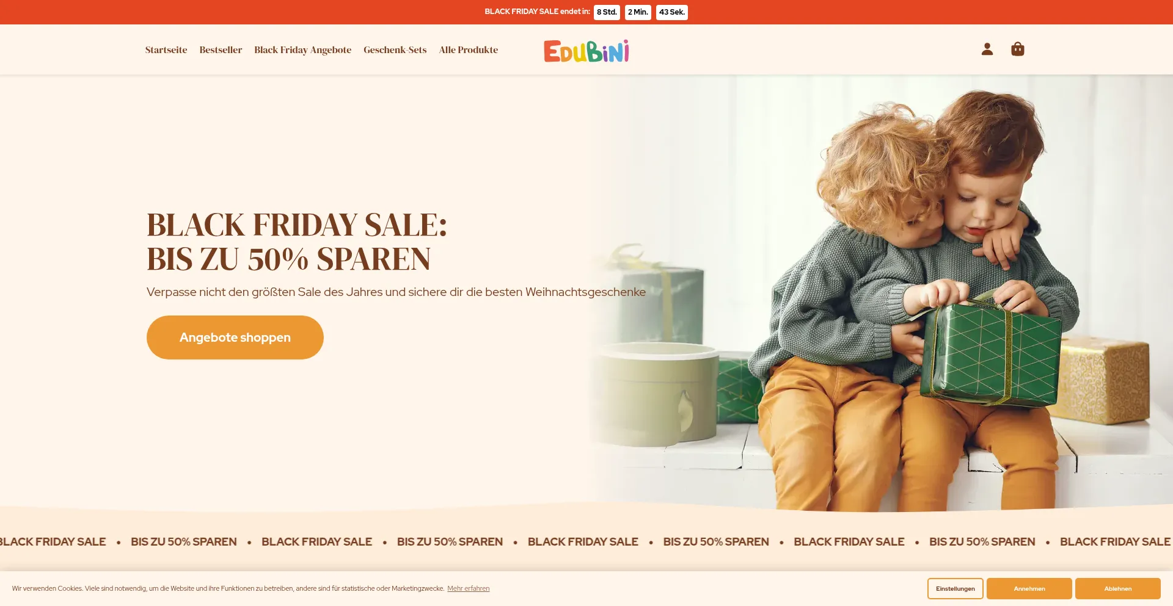
Task: Click the Edubini logo
Action: point(586,51)
